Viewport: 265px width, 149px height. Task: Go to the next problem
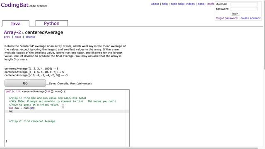coord(18,37)
